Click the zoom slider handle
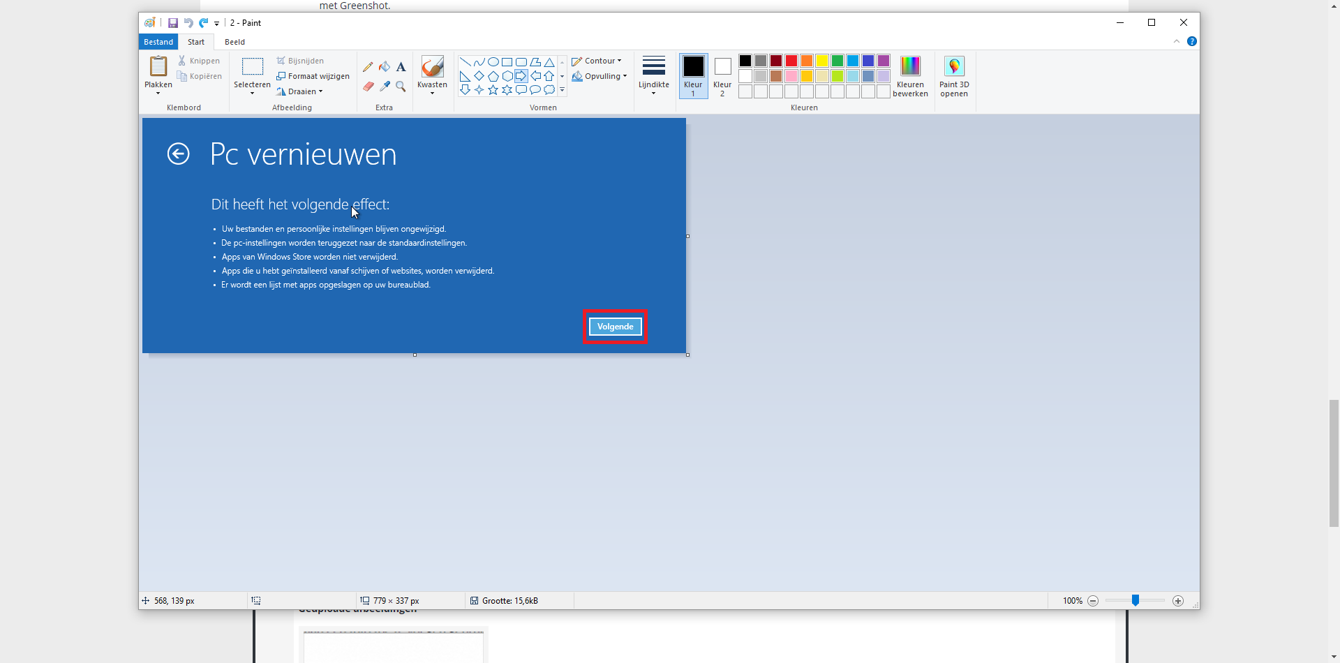Screen dimensions: 1340x663 tap(1136, 600)
